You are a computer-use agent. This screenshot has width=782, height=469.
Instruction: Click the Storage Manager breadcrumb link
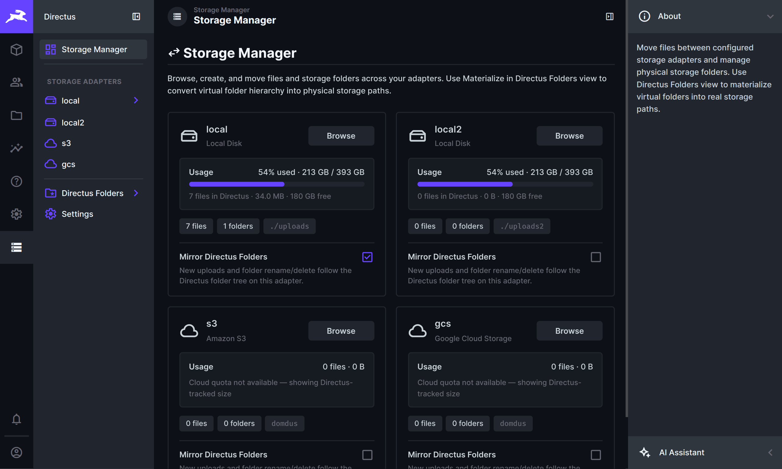(x=221, y=9)
